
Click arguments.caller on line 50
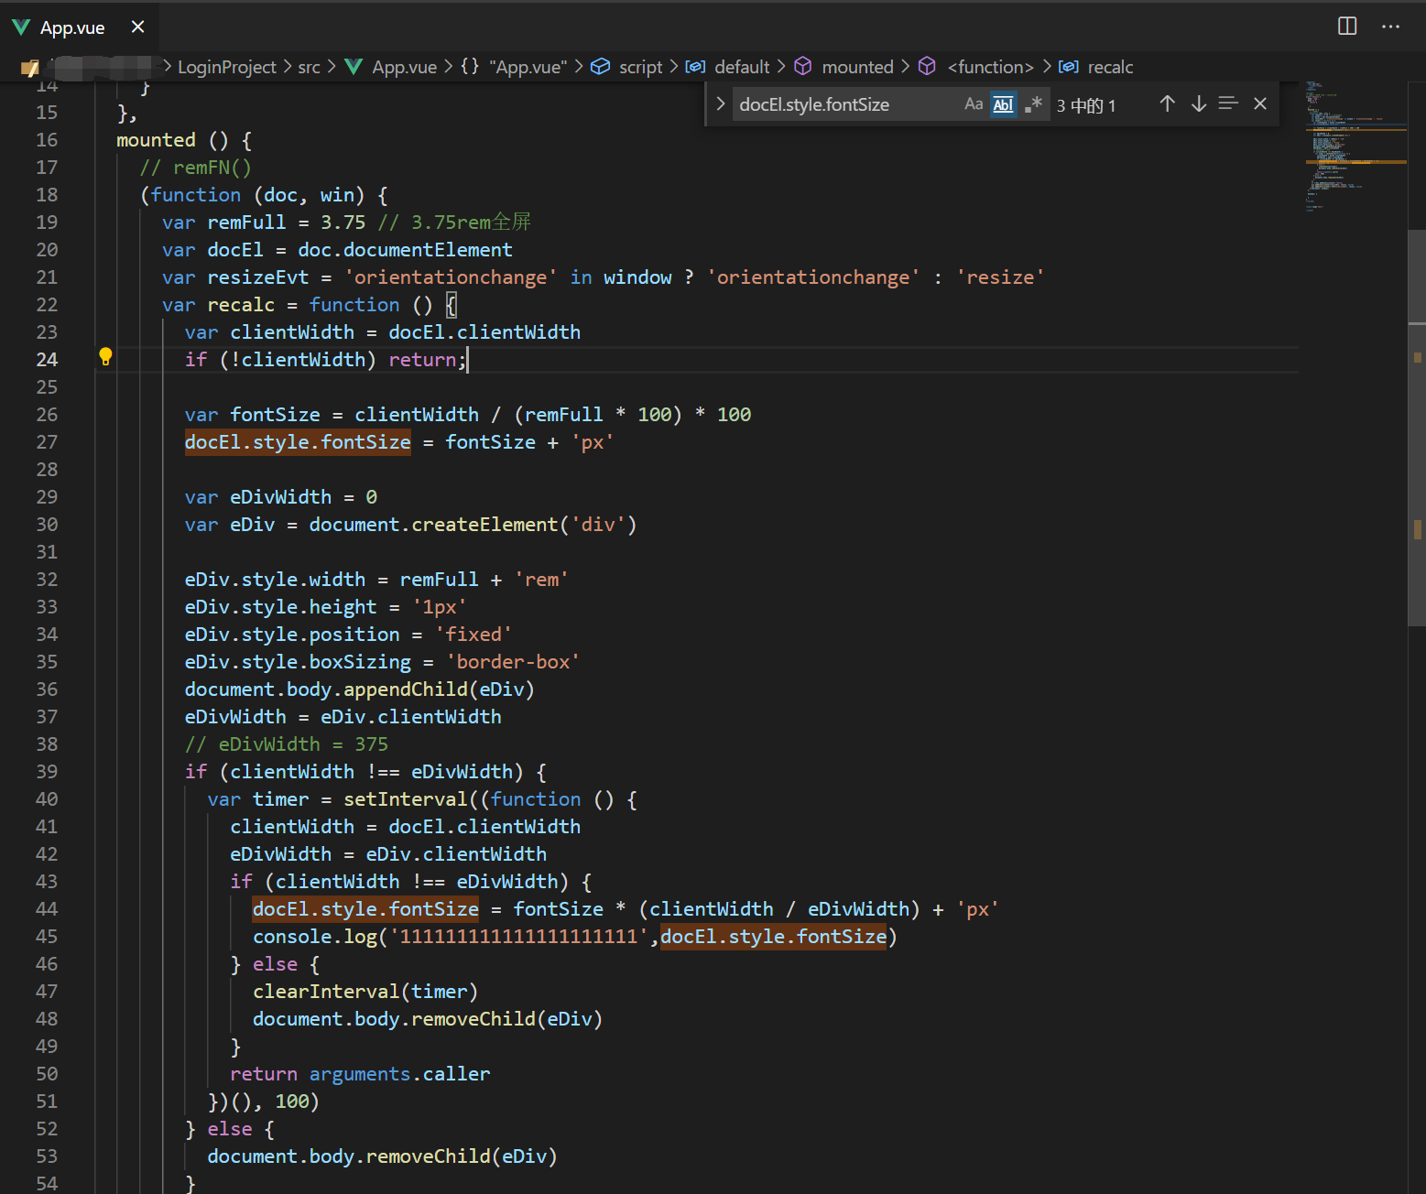[x=399, y=1074]
